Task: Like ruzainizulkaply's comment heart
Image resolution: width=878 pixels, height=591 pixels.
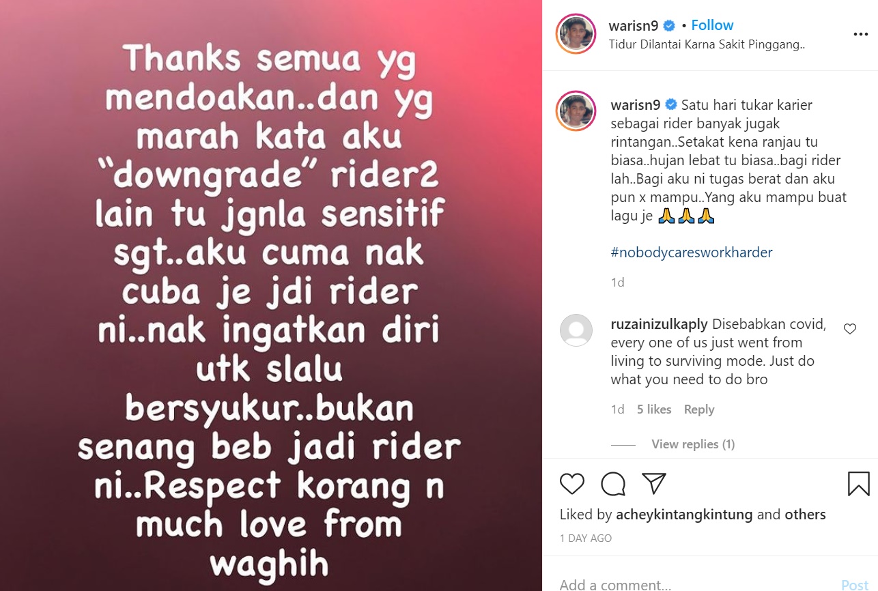Action: 850,329
